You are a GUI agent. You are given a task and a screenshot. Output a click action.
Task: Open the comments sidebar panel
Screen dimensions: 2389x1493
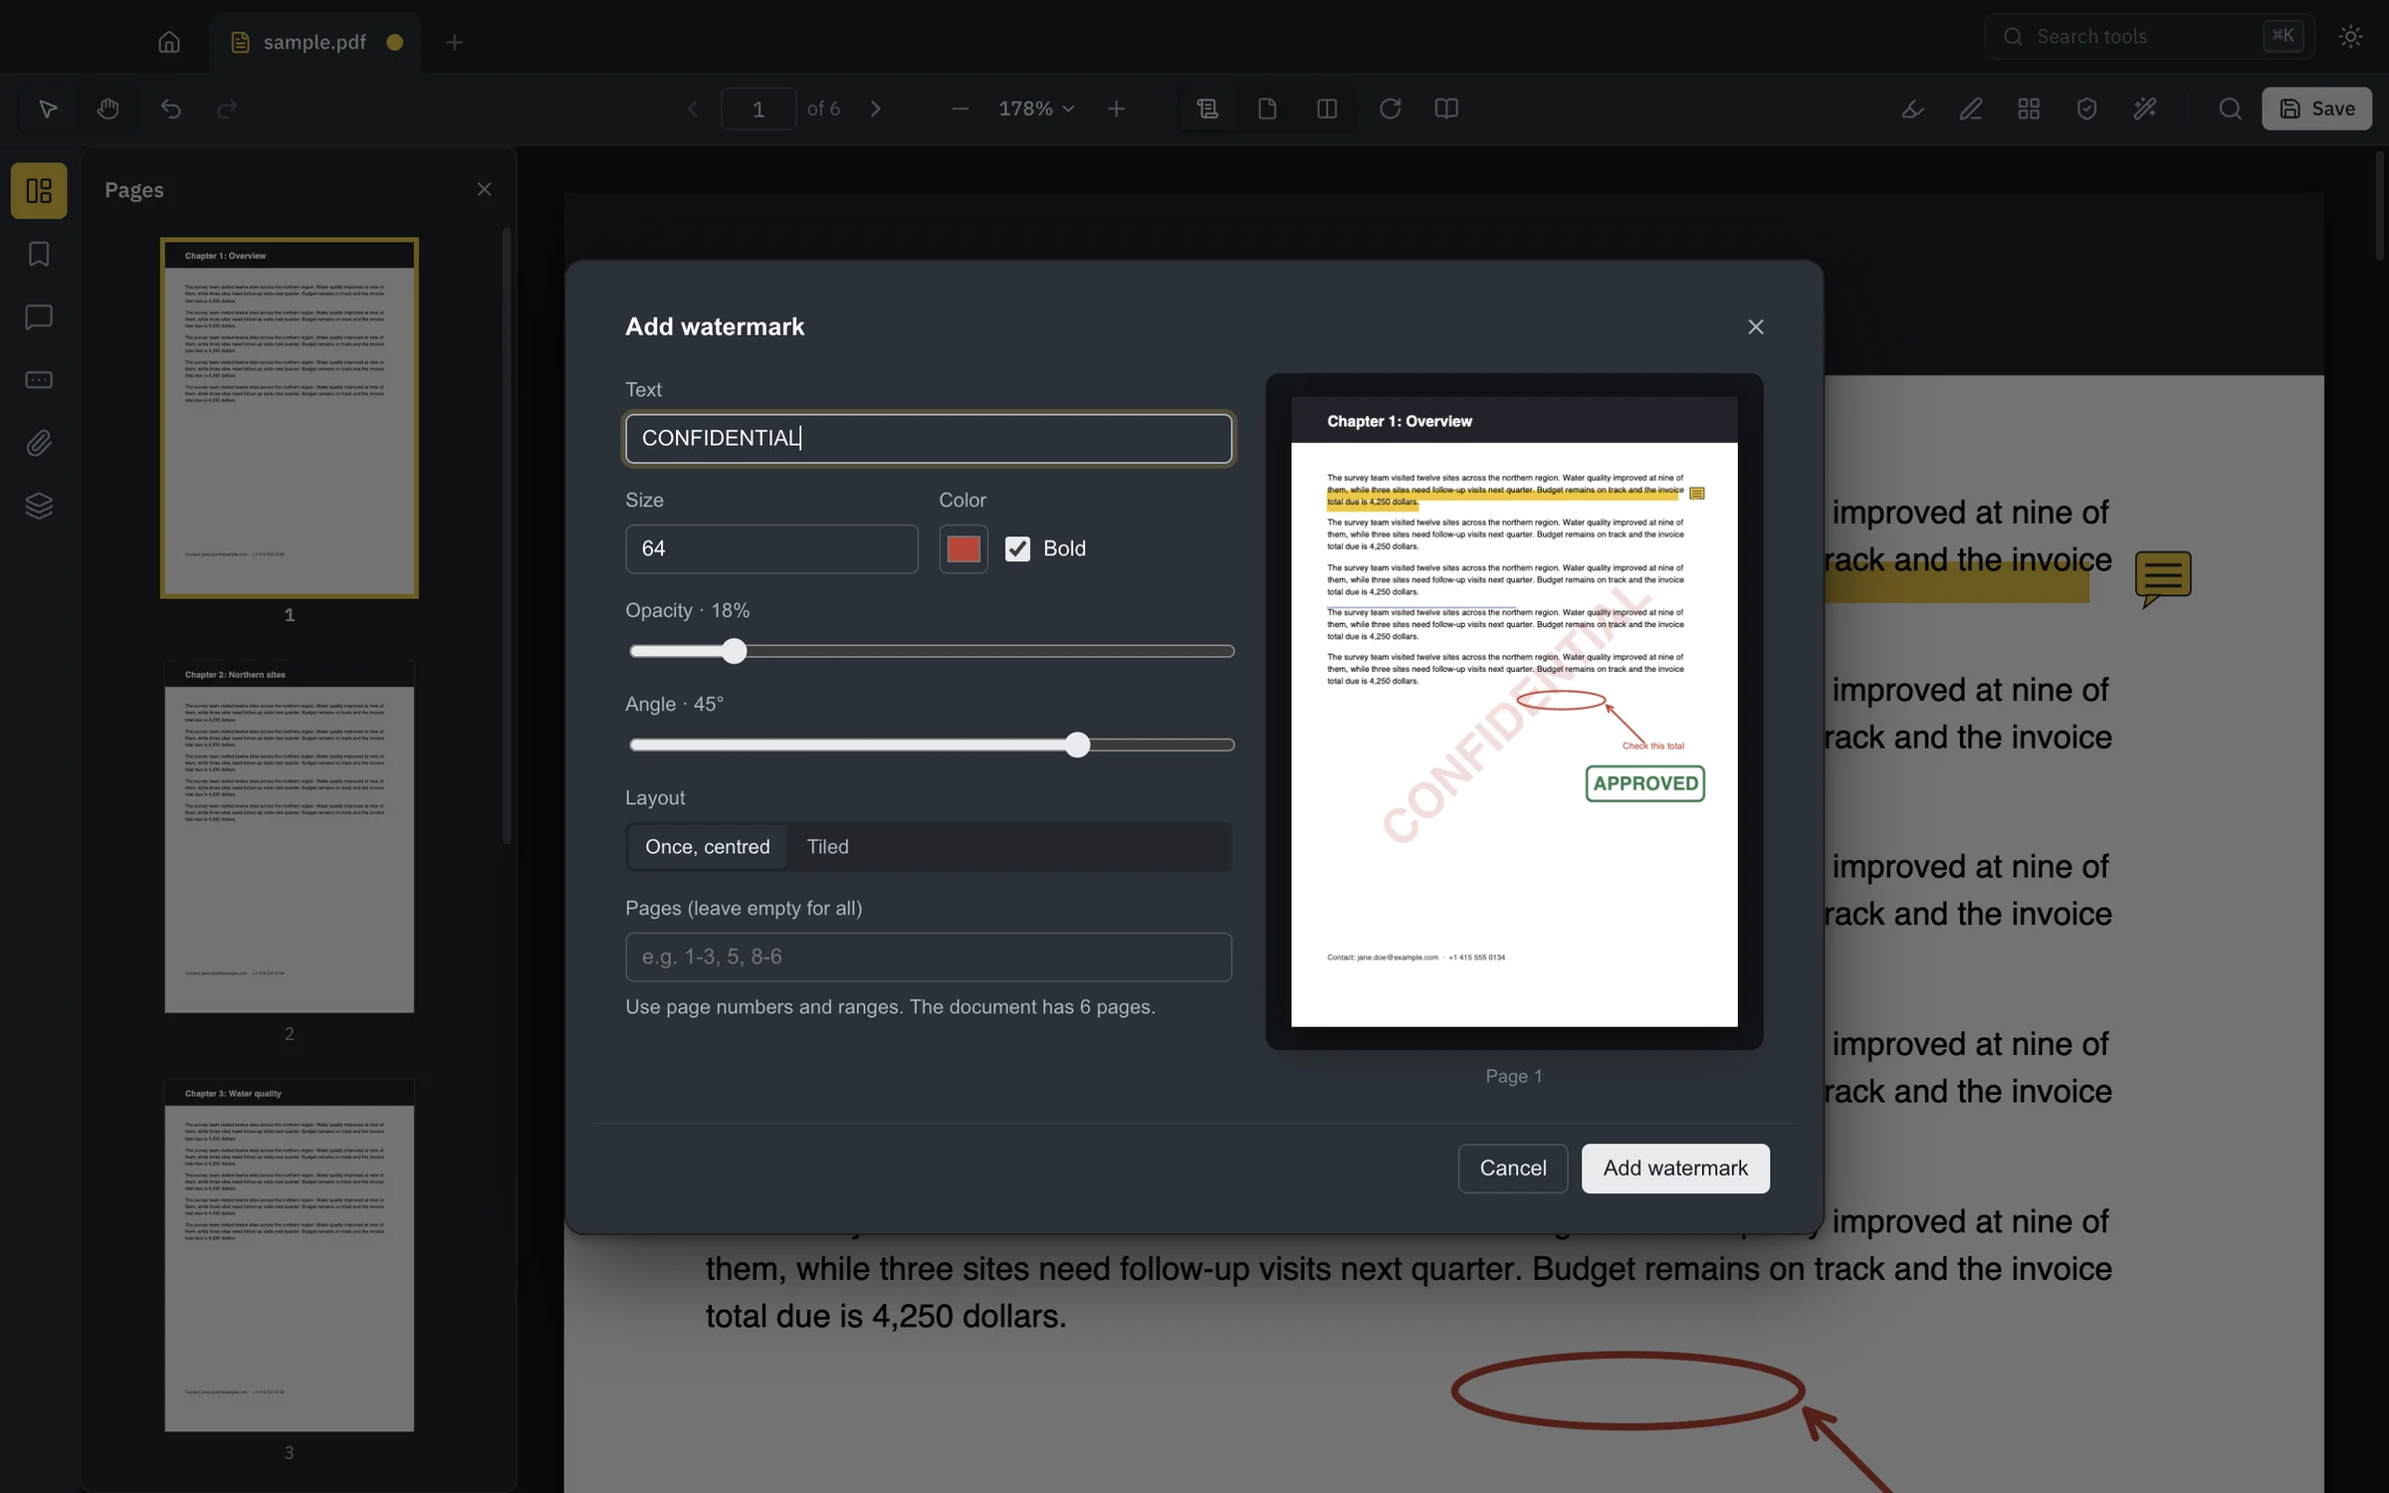39,317
